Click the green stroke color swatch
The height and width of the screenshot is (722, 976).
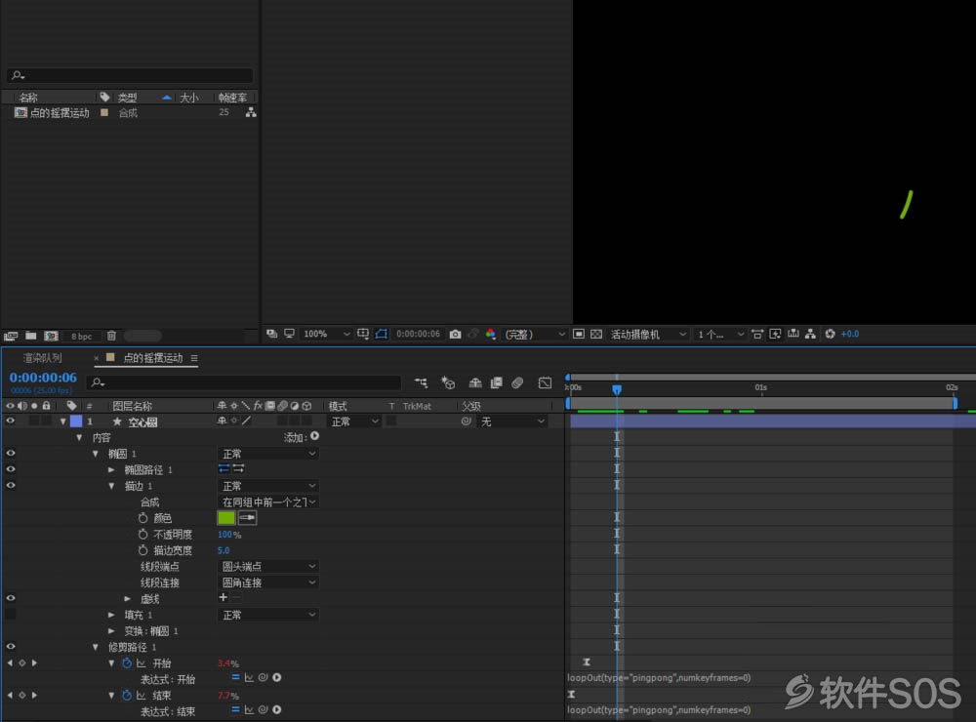[x=226, y=518]
